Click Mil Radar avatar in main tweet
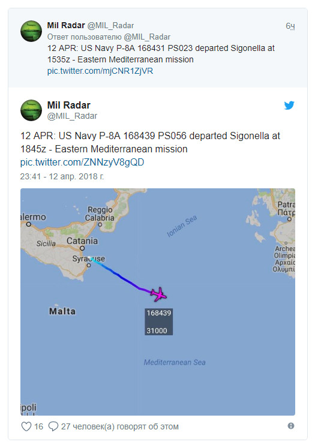The height and width of the screenshot is (445, 318). point(31,110)
